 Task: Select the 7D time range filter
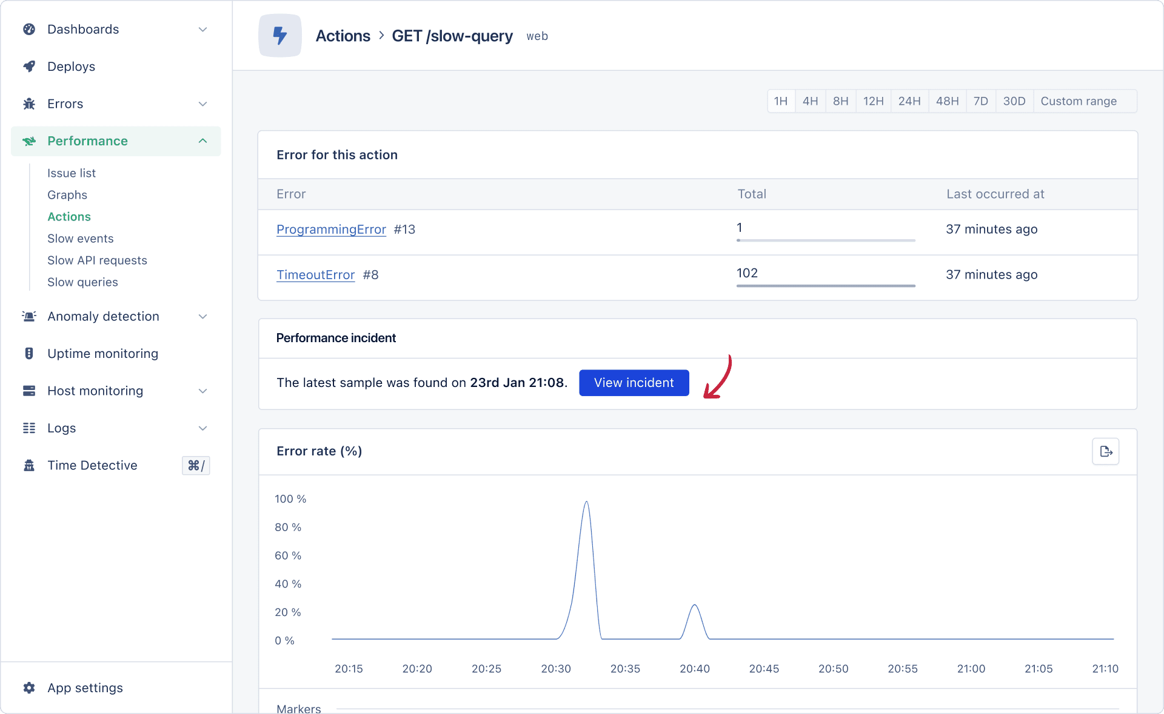[x=980, y=101]
